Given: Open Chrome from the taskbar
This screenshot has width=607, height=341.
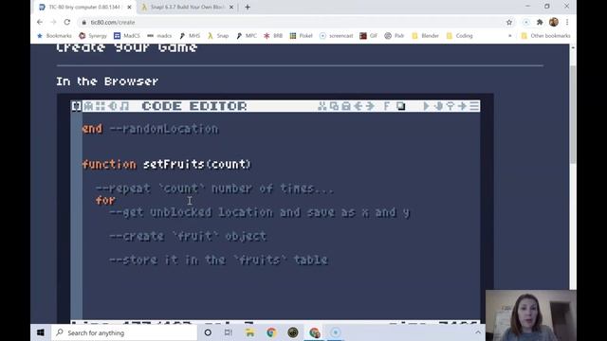Looking at the screenshot, I should (271, 332).
